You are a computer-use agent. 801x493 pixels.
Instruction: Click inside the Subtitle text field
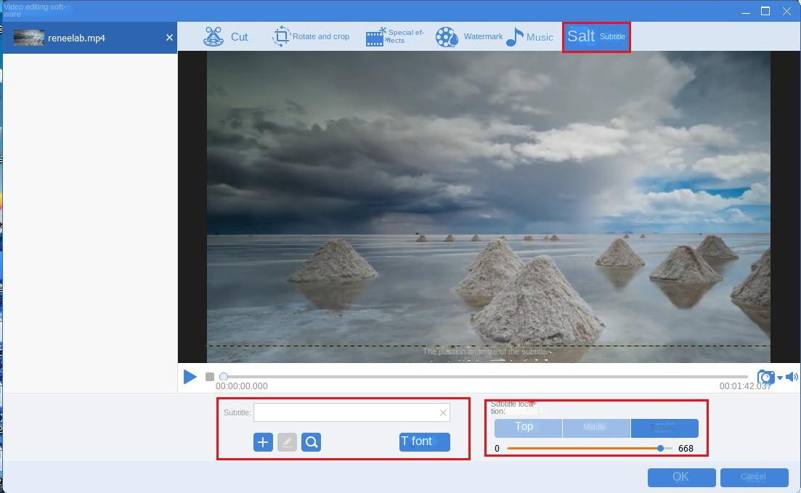[x=349, y=412]
